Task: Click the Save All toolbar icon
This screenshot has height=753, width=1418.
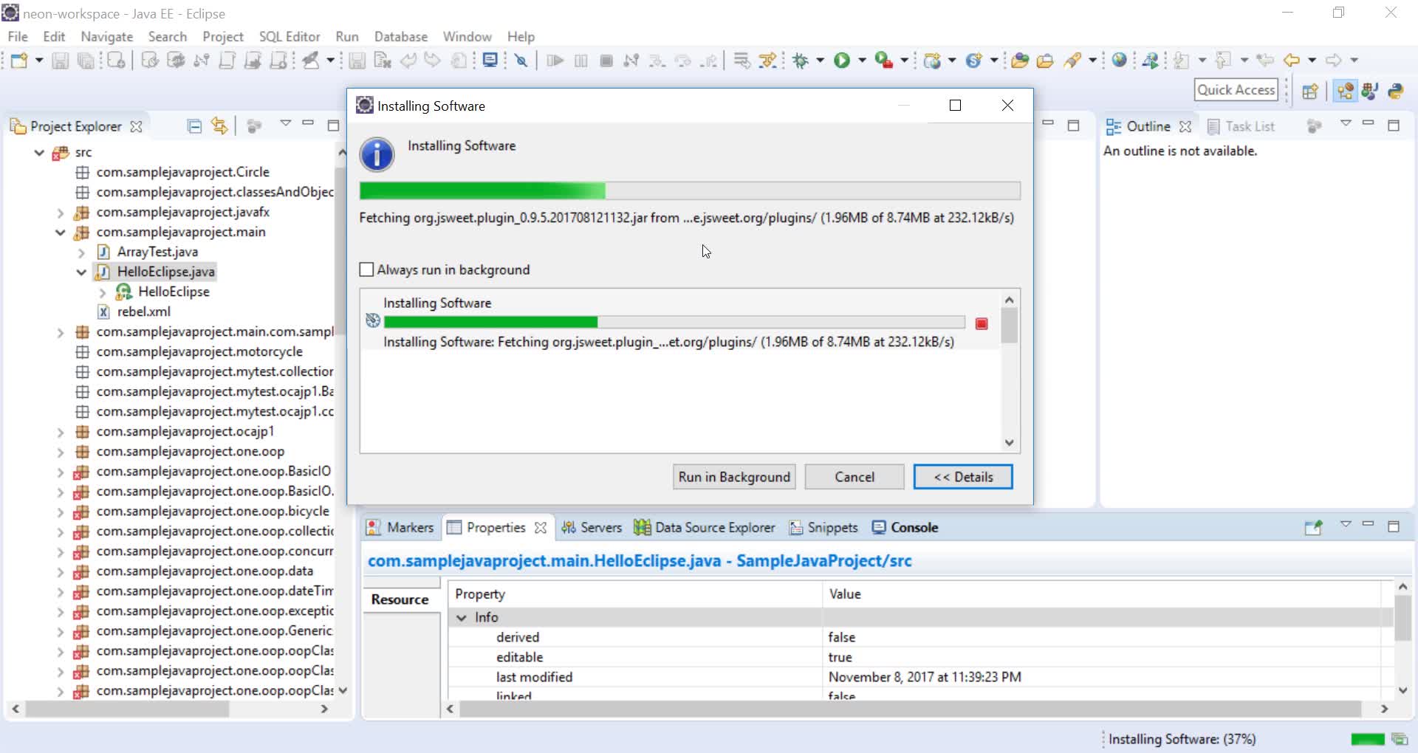Action: (x=86, y=61)
